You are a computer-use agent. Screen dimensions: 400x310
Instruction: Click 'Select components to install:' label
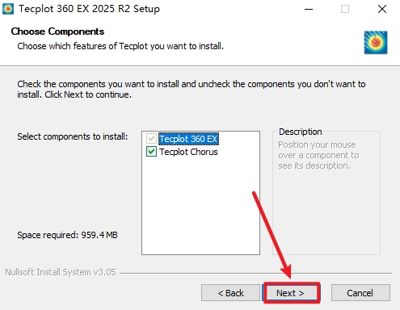pyautogui.click(x=73, y=136)
